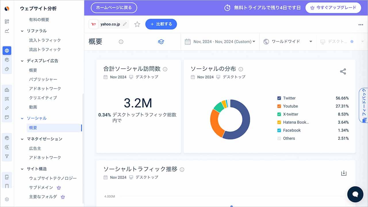
Task: Click info icon beside ソーシャルの分布
Action: (x=241, y=69)
